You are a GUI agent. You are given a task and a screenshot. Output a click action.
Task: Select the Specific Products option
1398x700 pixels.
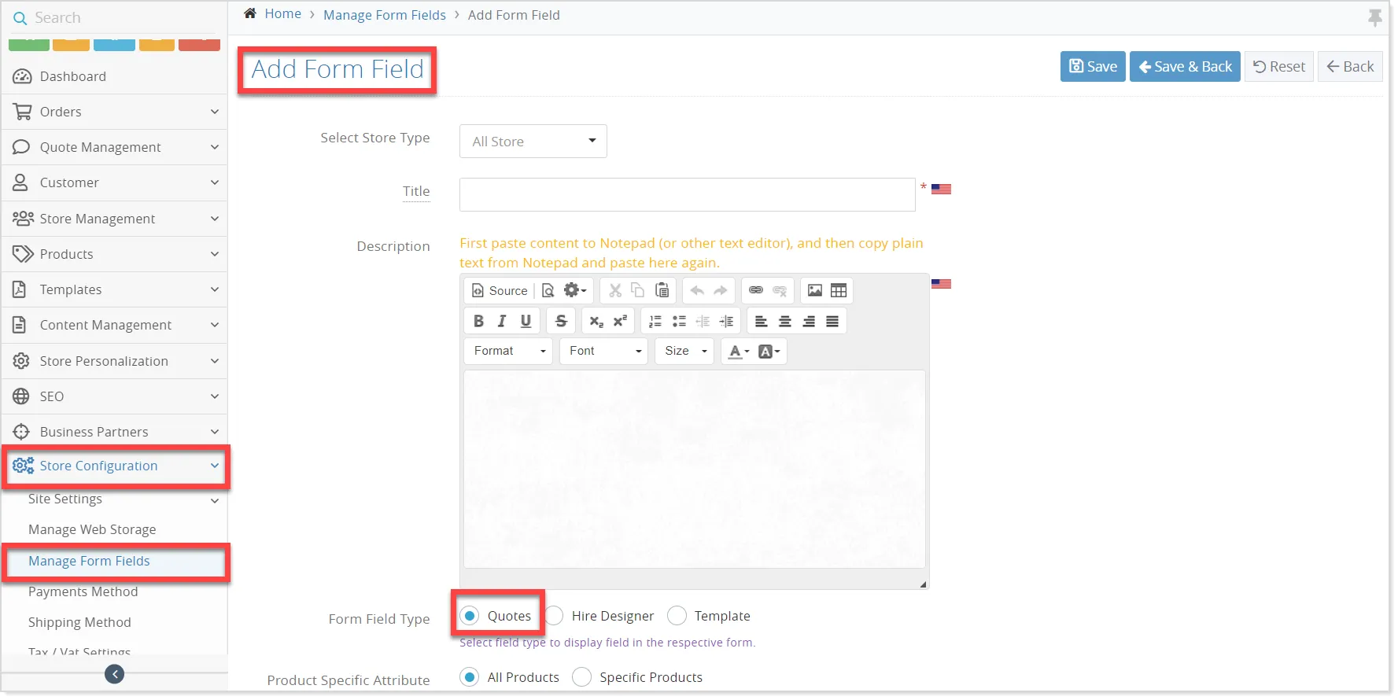582,677
